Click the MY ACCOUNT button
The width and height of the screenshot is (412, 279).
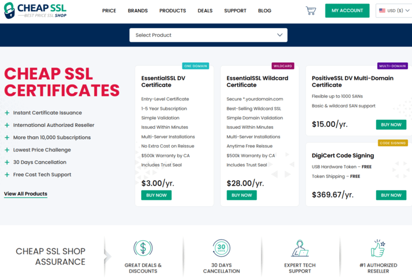click(x=347, y=11)
